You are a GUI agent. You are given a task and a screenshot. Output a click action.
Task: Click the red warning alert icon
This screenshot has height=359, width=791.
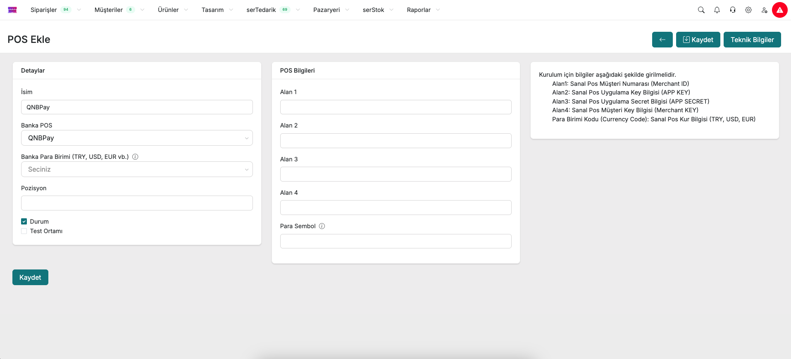click(780, 10)
